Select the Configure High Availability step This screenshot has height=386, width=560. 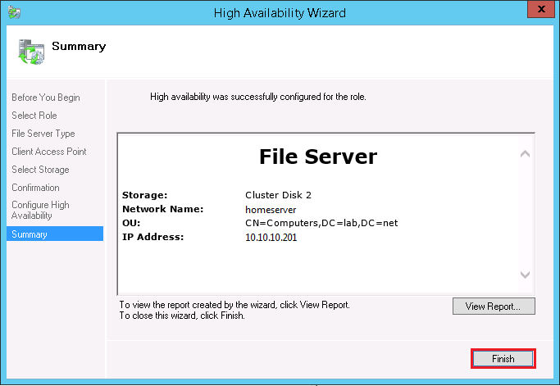(40, 210)
